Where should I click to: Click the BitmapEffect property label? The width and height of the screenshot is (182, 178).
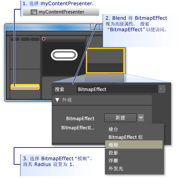click(80, 118)
